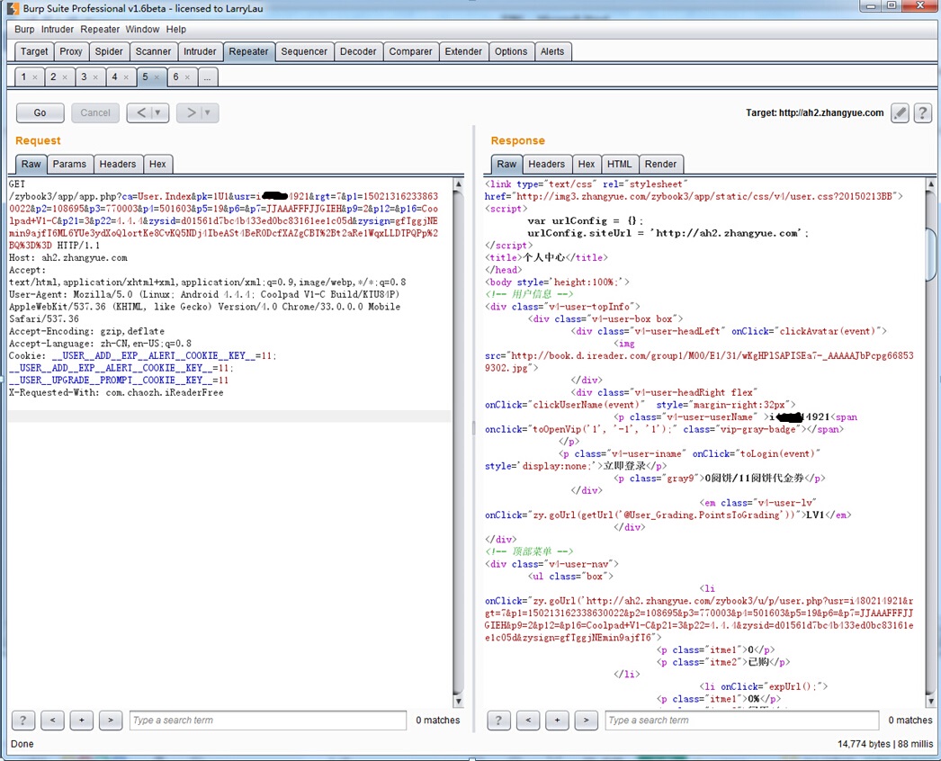Switch to the Spider tab
This screenshot has width=941, height=761.
109,51
